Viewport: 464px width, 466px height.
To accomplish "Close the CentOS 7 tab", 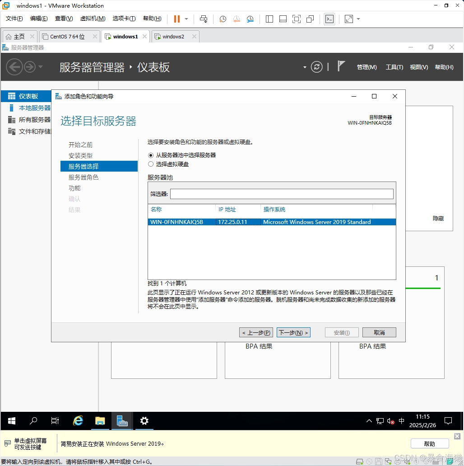I will click(x=95, y=36).
